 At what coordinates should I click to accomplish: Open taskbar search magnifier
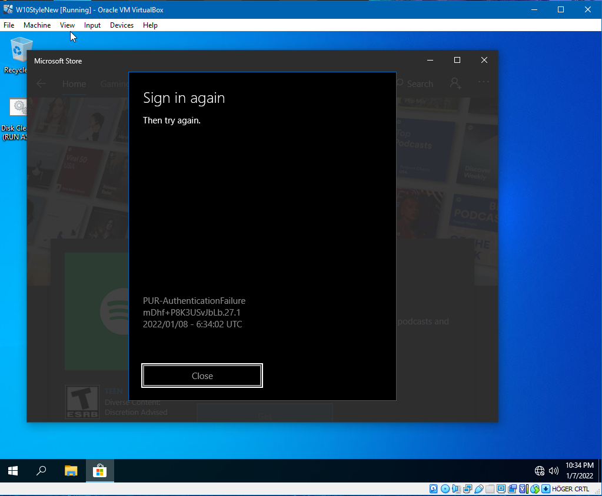41,471
